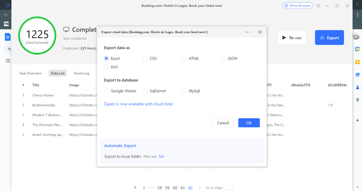Open the TN tab icon
This screenshot has height=191, width=362.
click(x=7, y=24)
